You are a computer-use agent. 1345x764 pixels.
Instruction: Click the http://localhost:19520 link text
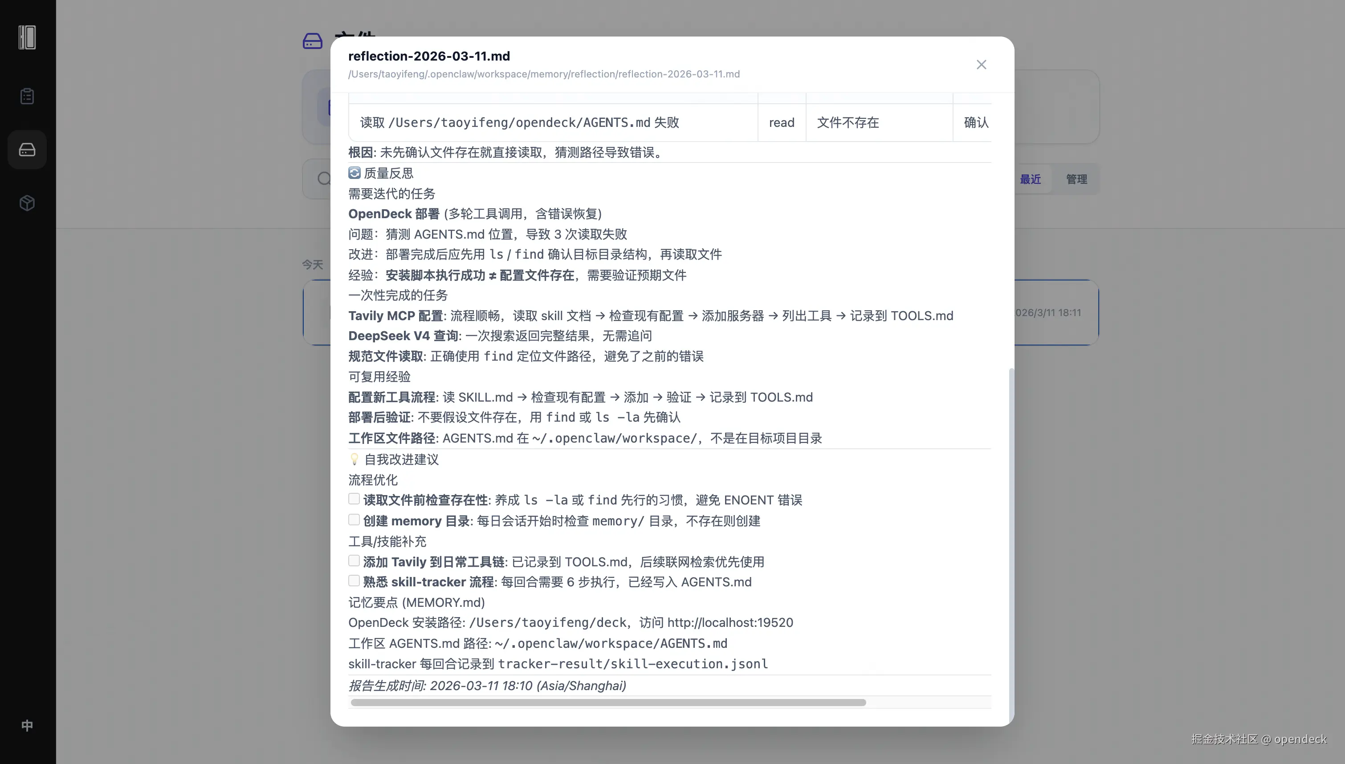click(x=730, y=623)
